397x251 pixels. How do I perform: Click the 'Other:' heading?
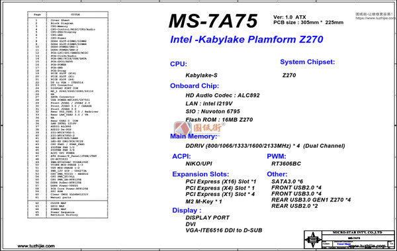click(277, 174)
